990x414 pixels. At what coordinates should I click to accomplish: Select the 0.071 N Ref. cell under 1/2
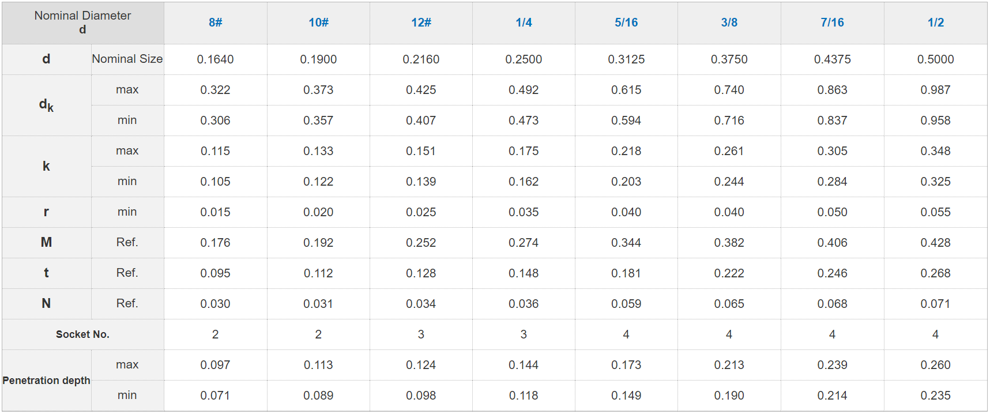pyautogui.click(x=935, y=304)
